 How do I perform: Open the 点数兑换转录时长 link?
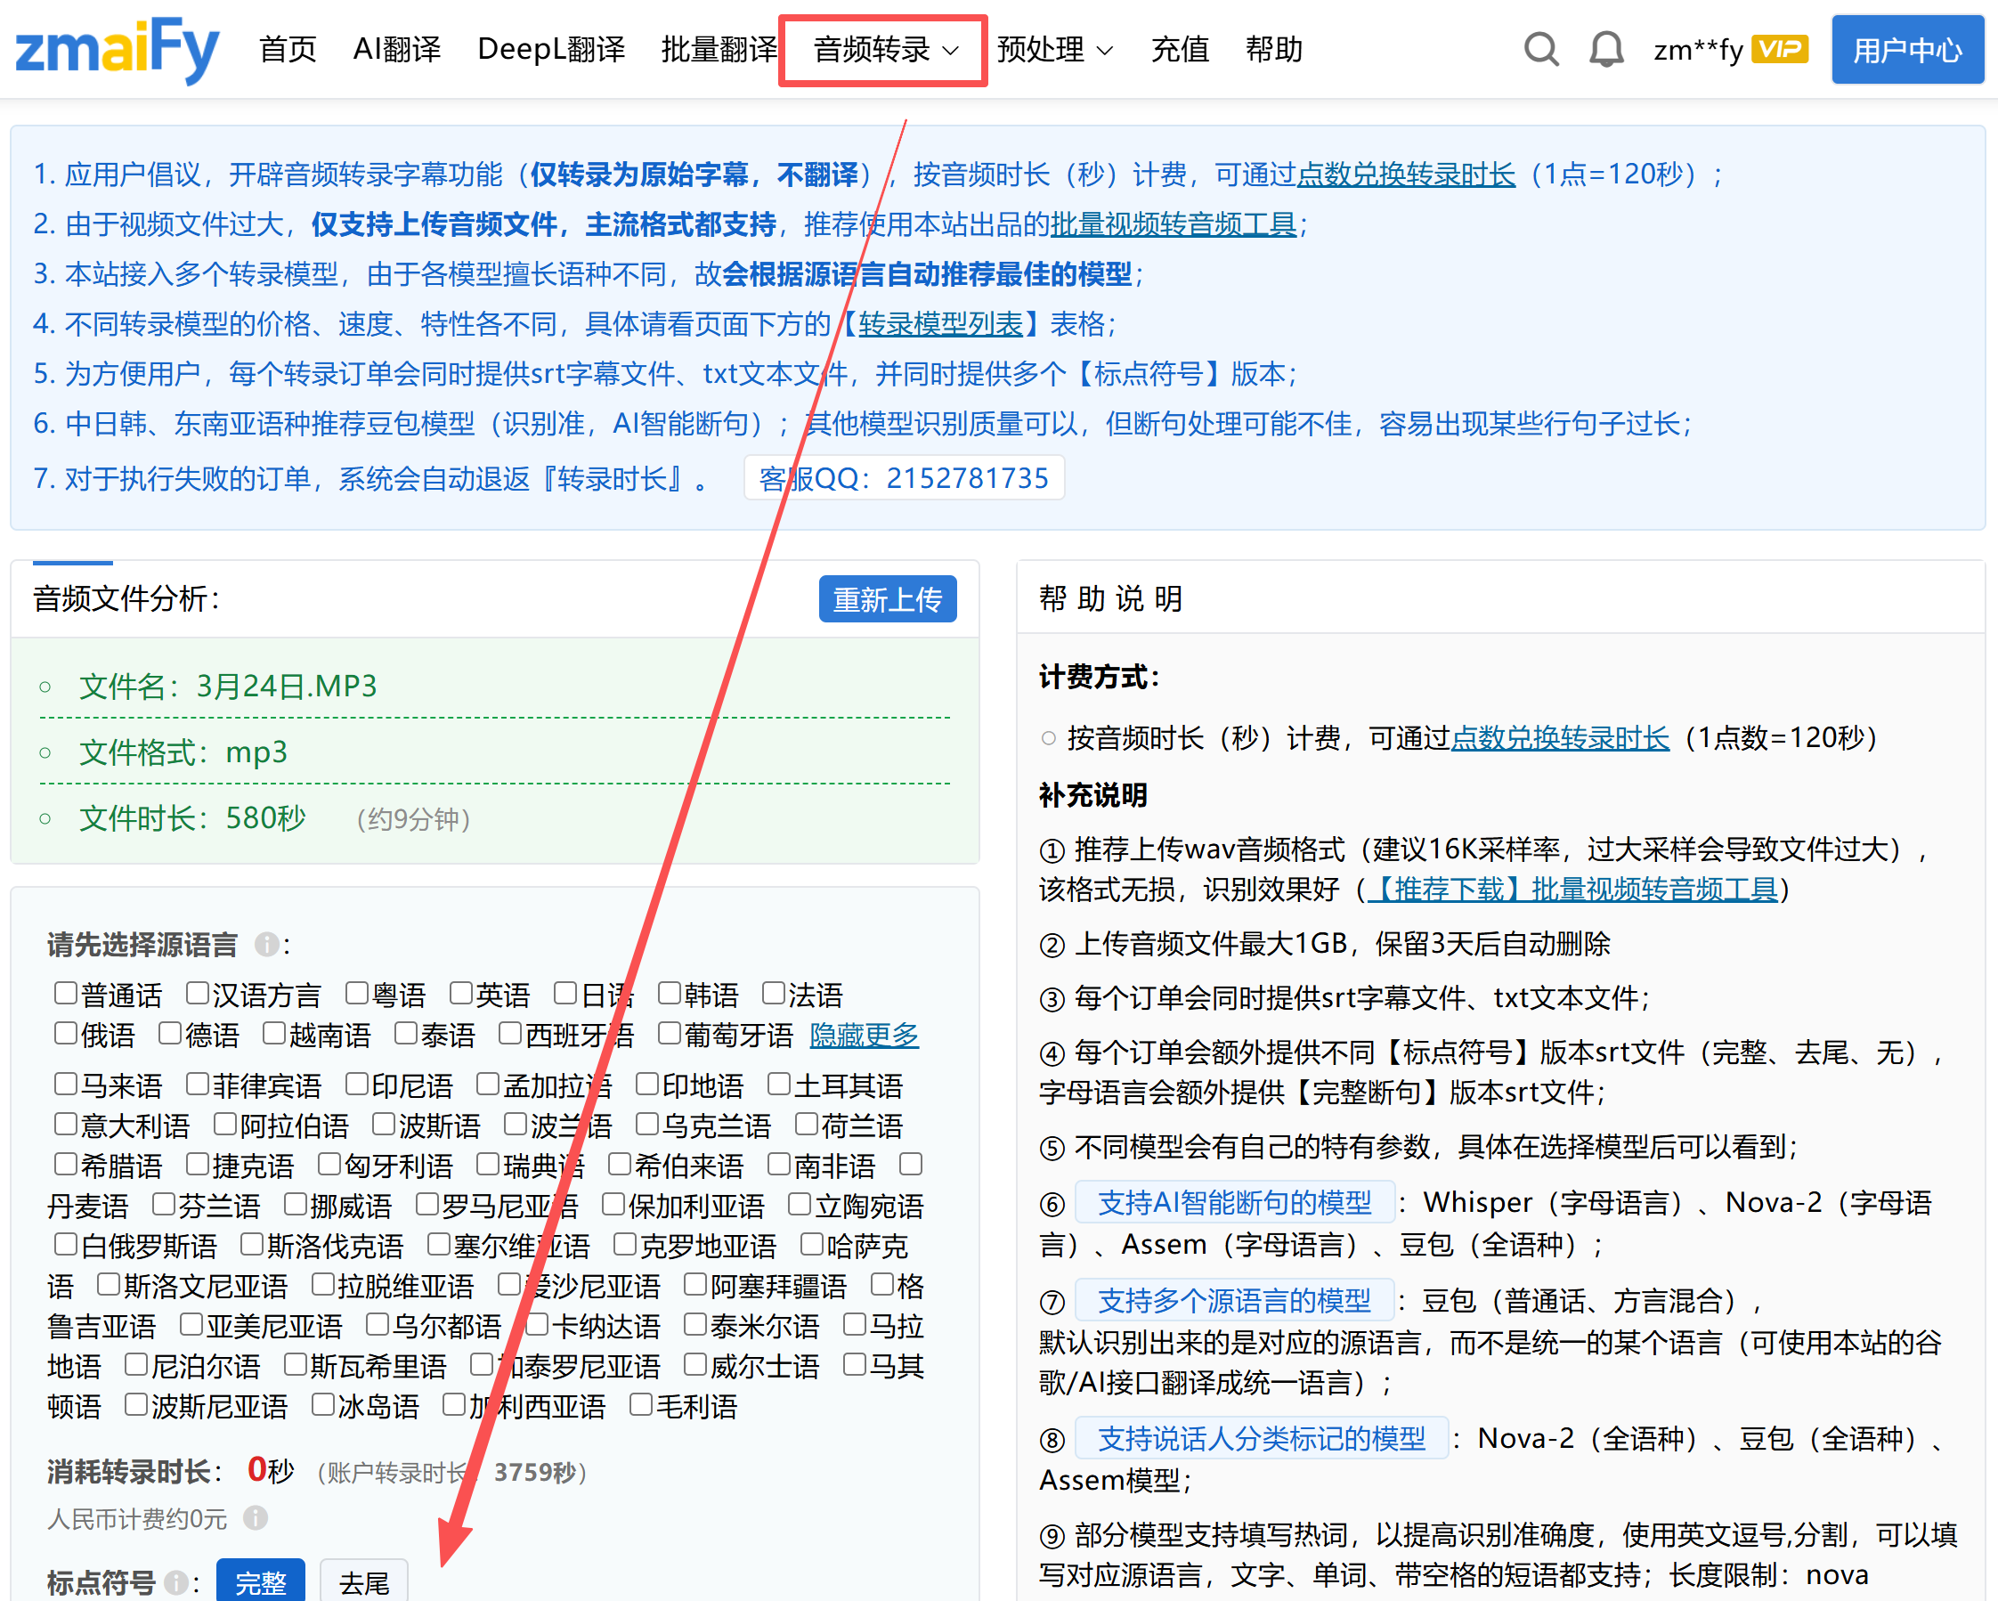click(x=1405, y=175)
